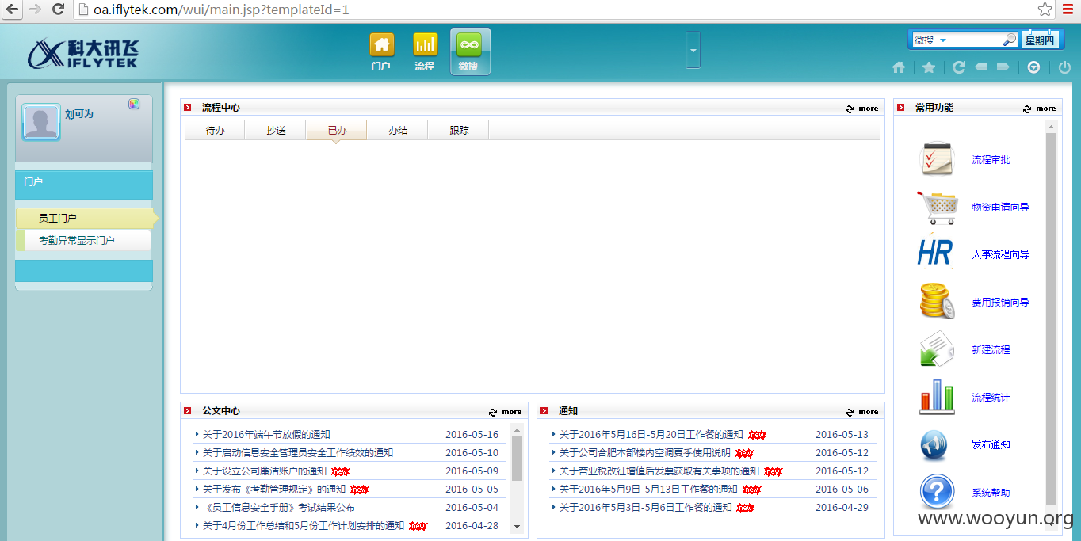Click the power logout icon
1081x541 pixels.
pyautogui.click(x=1065, y=67)
